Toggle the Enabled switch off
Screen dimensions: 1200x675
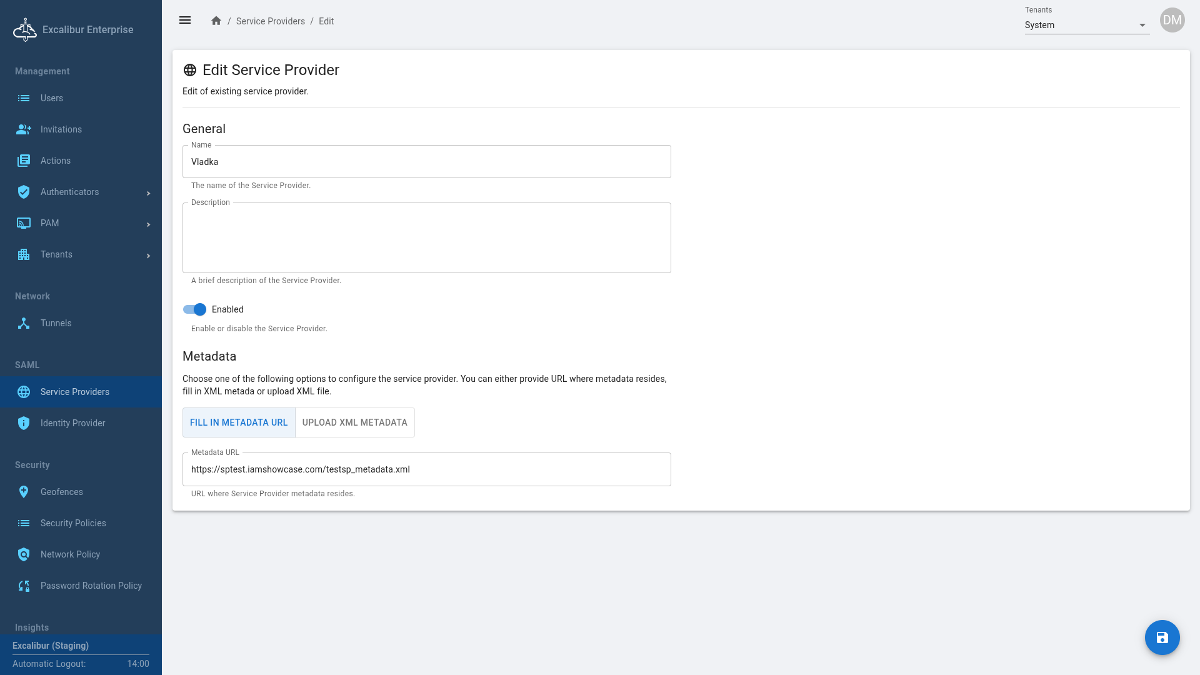click(194, 309)
